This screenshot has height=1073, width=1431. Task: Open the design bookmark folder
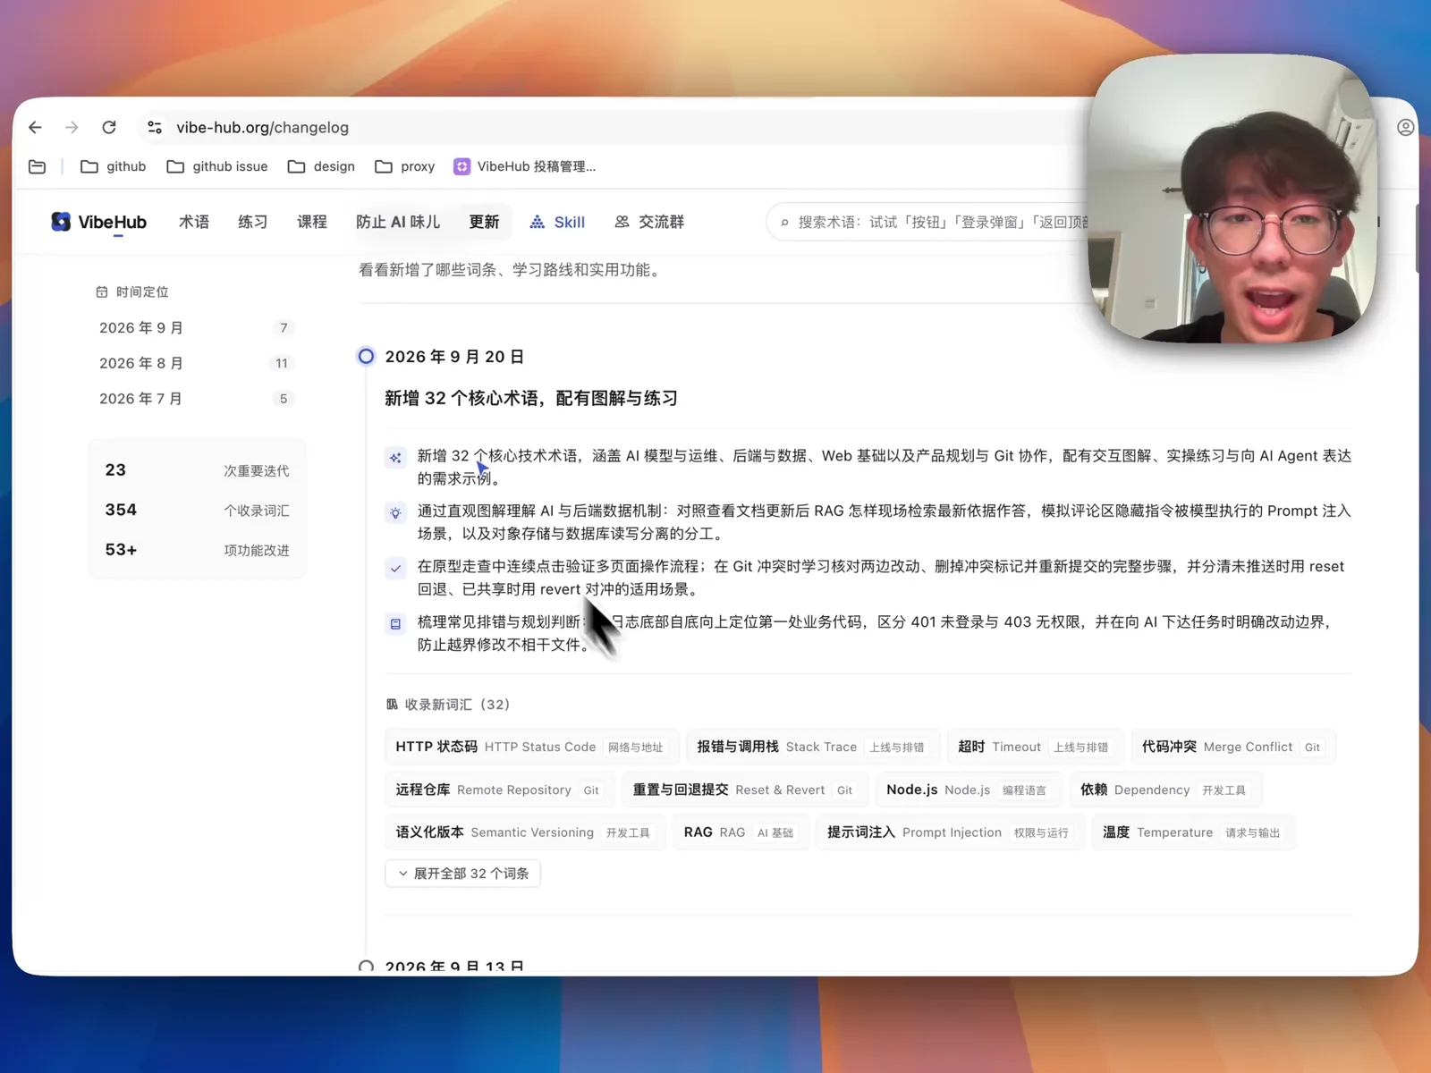tap(321, 167)
